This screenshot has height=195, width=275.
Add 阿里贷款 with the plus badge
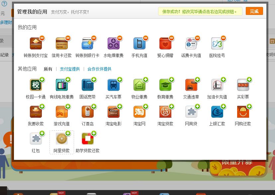tap(68, 133)
